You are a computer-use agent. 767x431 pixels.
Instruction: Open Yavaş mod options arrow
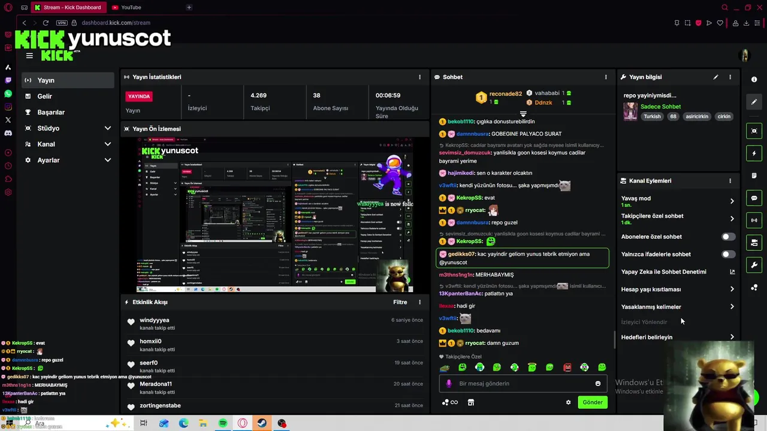pyautogui.click(x=732, y=201)
